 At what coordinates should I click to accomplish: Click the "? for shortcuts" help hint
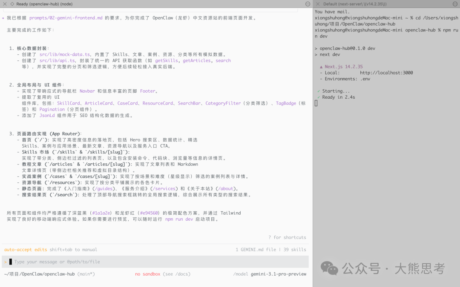tap(288, 237)
